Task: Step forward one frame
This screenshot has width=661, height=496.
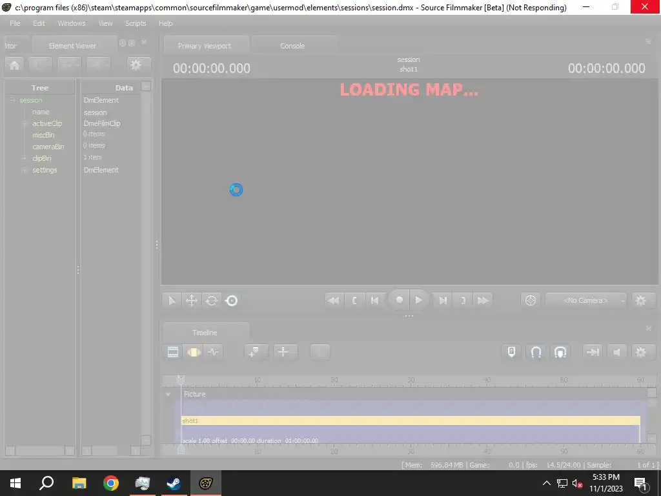Action: tap(443, 300)
